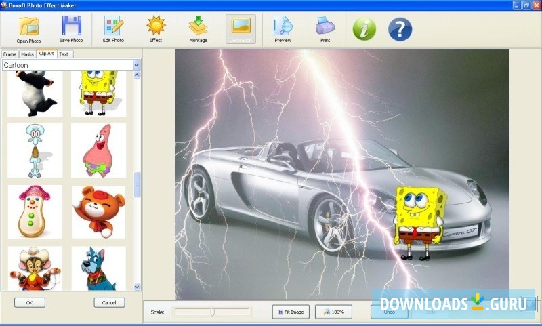The height and width of the screenshot is (326, 542).
Task: Open a photo with Open Photo
Action: pos(28,30)
